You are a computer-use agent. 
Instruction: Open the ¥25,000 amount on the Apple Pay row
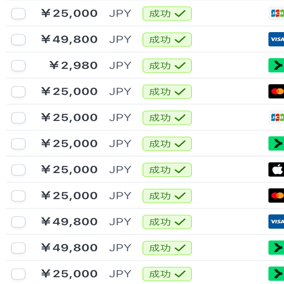coord(69,169)
